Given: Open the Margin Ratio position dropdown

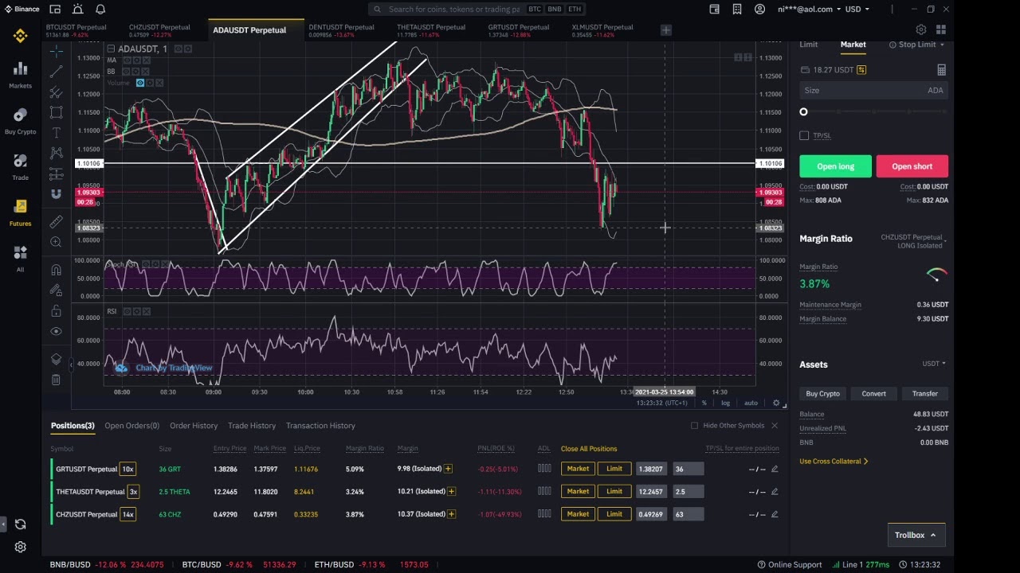Looking at the screenshot, I should (914, 241).
